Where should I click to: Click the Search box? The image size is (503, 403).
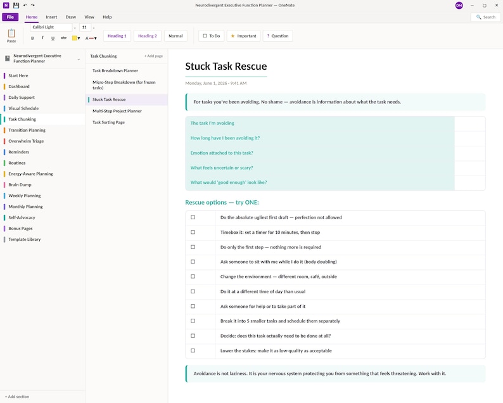click(x=486, y=17)
